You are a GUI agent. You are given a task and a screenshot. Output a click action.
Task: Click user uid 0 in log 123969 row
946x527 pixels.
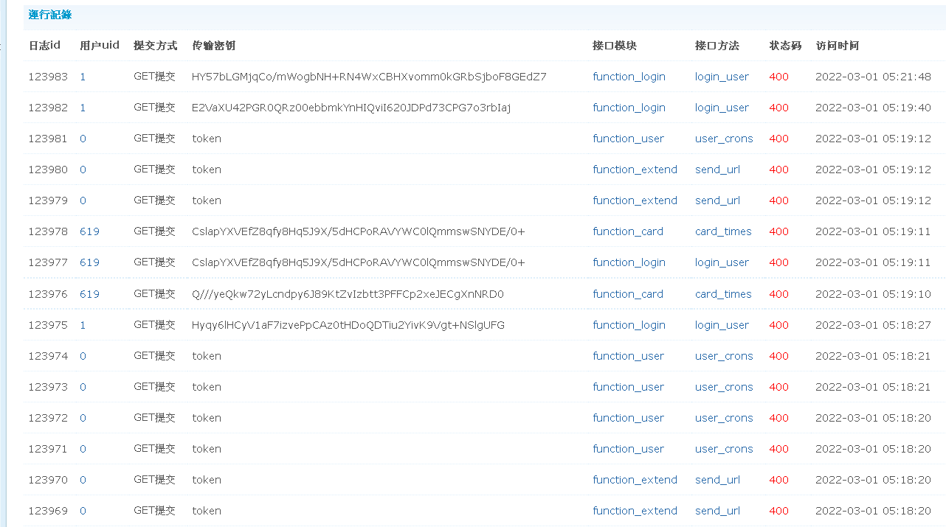point(83,511)
